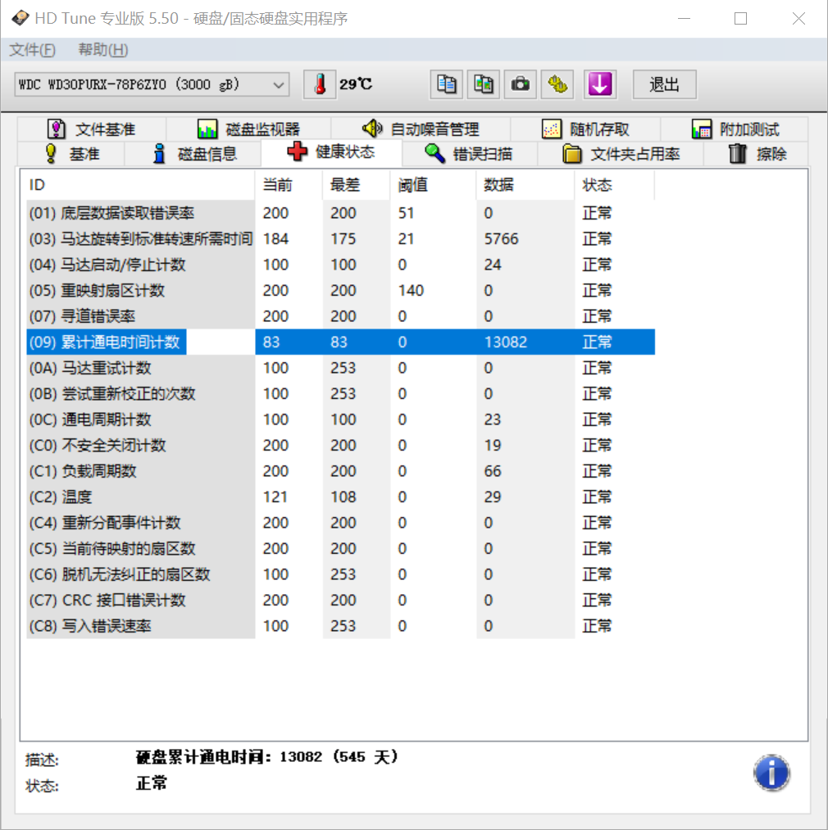The image size is (828, 830).
Task: Switch to the 基准 tab
Action: tap(71, 153)
